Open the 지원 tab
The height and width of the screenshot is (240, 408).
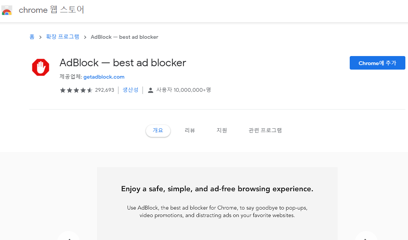222,131
